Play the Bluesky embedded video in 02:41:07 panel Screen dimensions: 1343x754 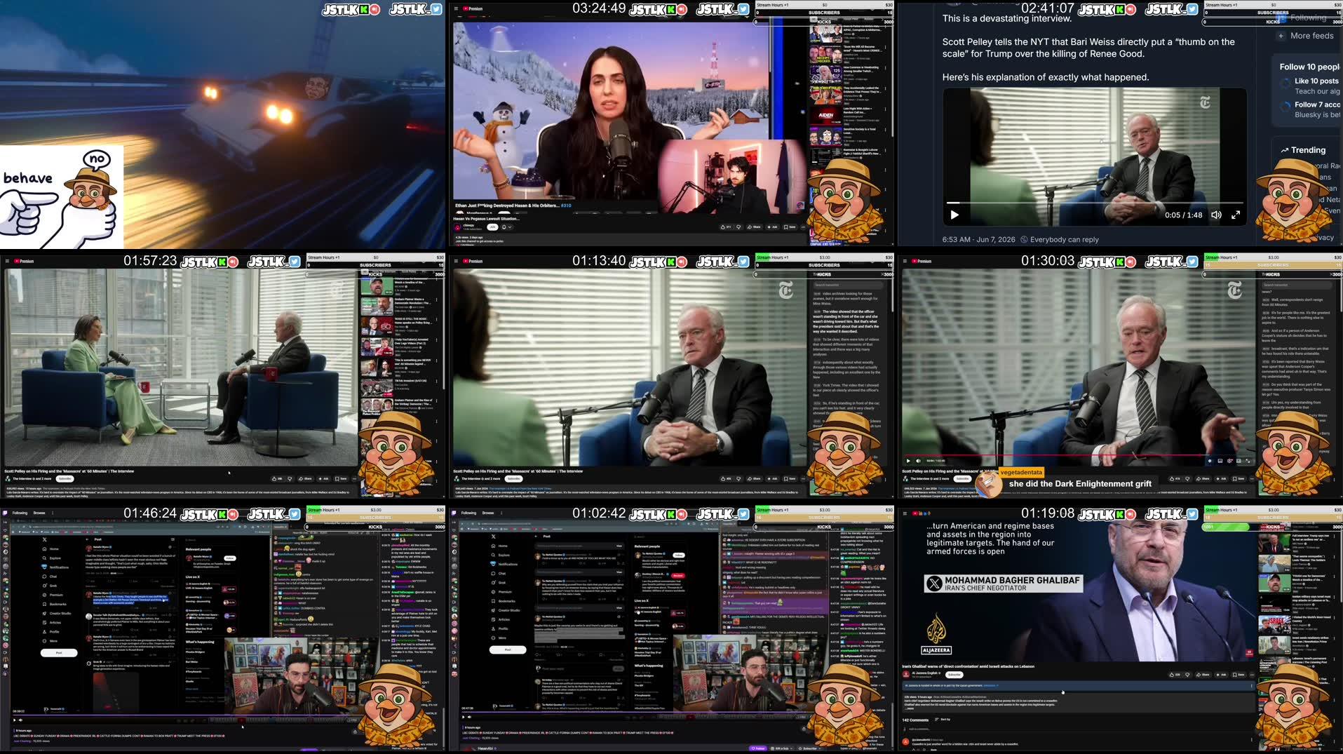pos(954,215)
